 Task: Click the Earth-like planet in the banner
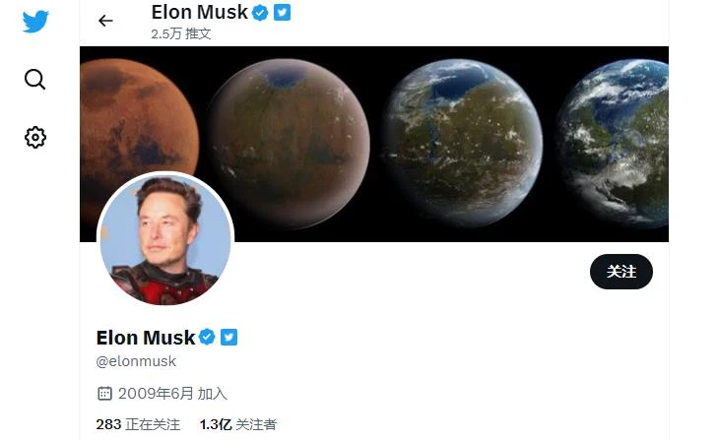[x=614, y=143]
